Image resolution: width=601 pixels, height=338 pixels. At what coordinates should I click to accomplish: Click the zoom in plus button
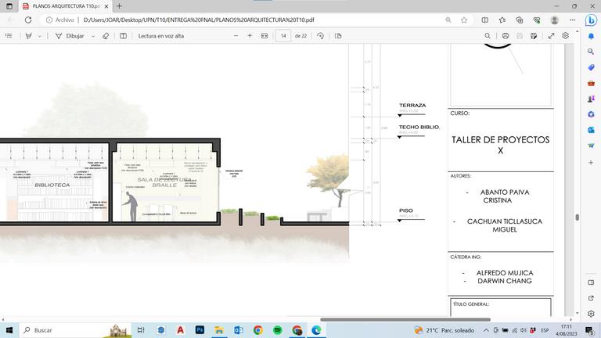pos(250,36)
